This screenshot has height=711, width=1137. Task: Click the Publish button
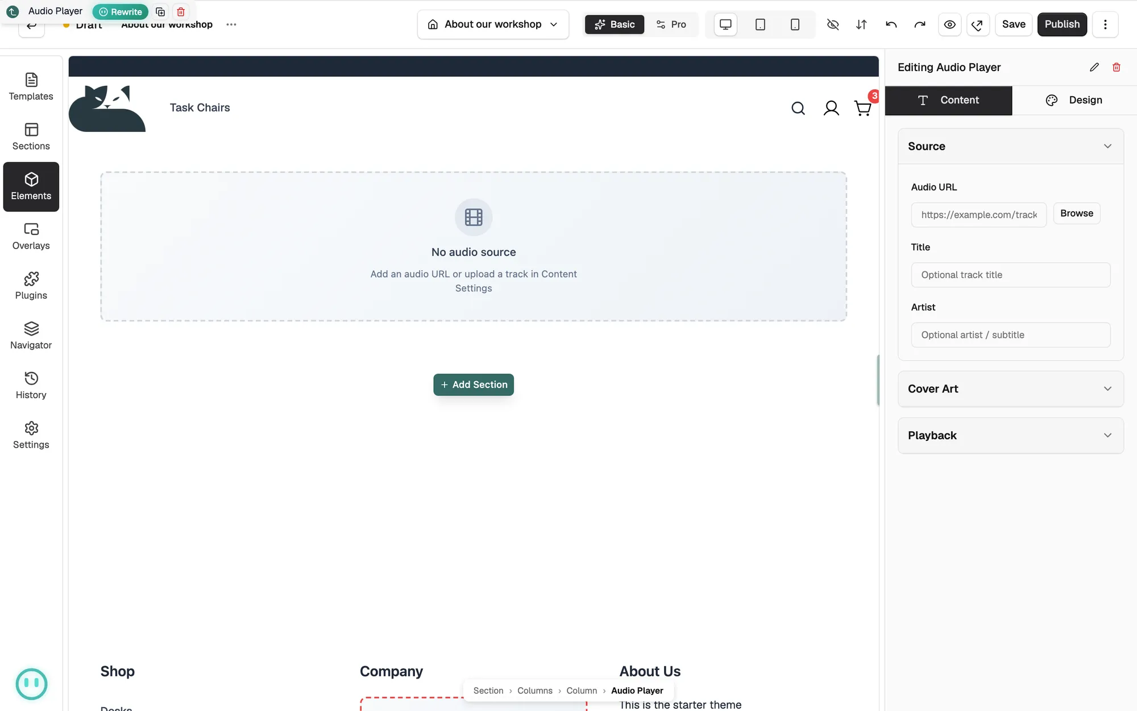(1062, 24)
